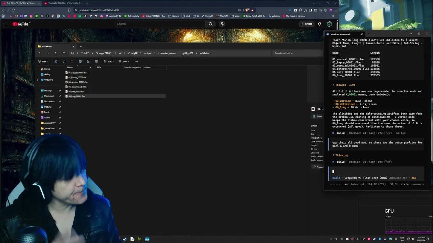Click Share in the File Explorer details pane
Image resolution: width=433 pixels, height=243 pixels.
[x=317, y=116]
